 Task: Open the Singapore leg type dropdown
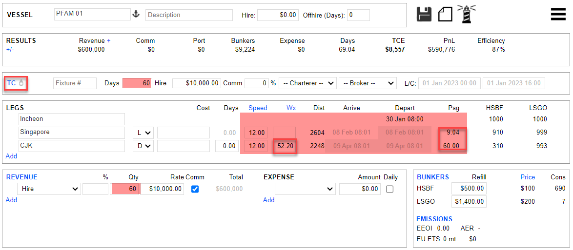pos(143,133)
